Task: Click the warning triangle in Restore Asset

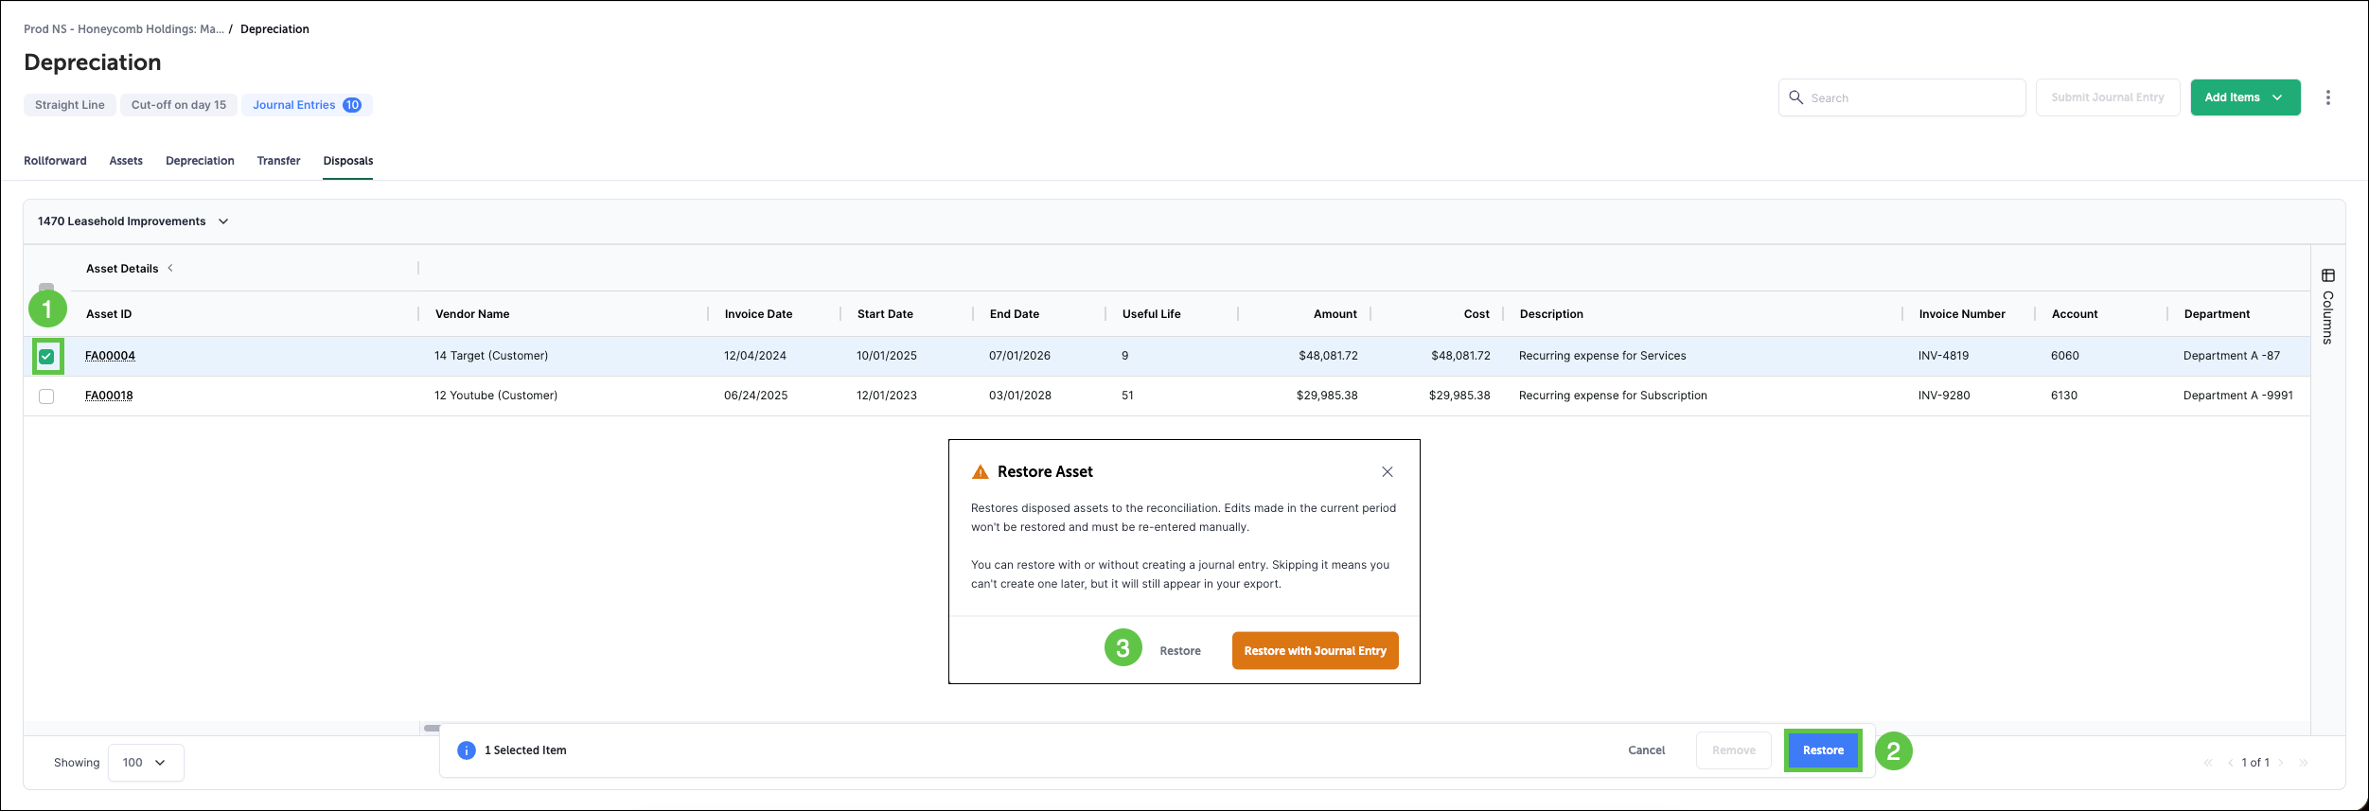Action: [981, 472]
